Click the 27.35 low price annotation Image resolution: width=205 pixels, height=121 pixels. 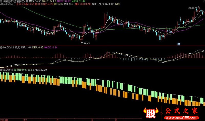click(x=87, y=43)
